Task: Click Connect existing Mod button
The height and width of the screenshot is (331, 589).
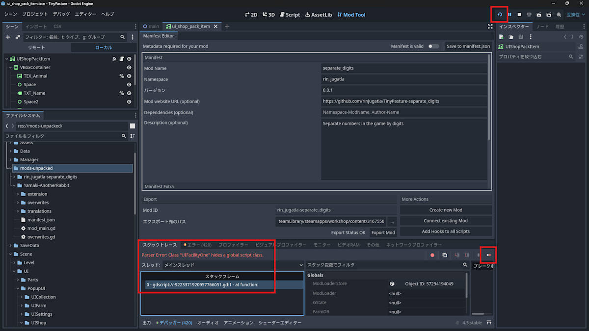Action: point(446,221)
